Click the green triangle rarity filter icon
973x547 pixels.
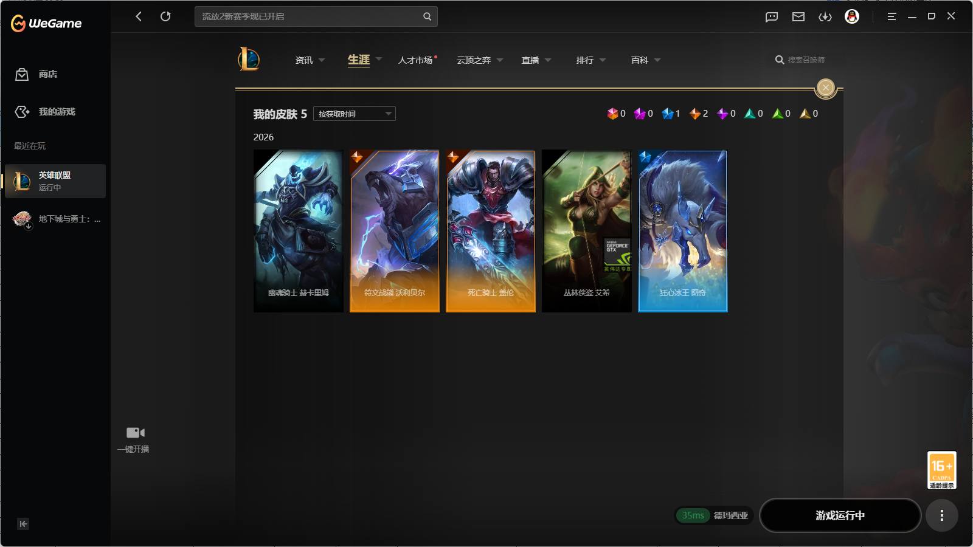click(778, 114)
